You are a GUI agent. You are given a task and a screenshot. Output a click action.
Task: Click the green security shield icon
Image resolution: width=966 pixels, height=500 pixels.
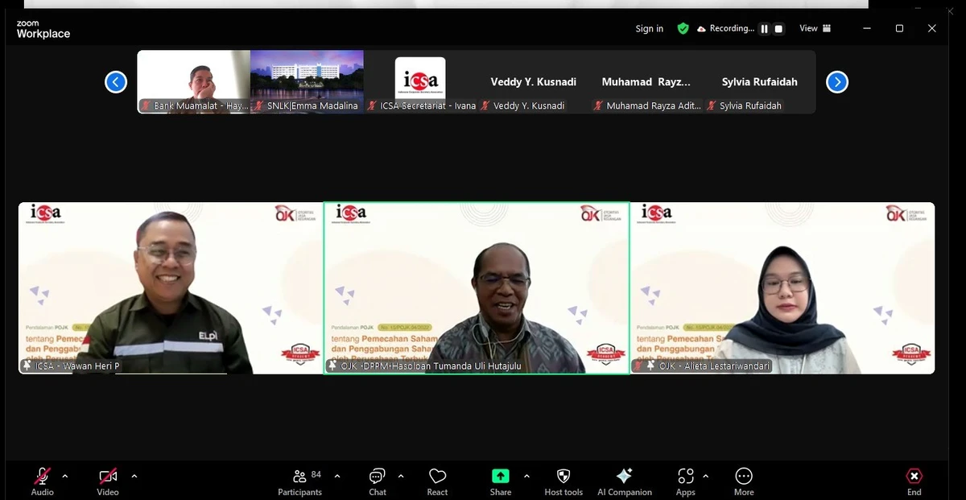[x=683, y=28]
